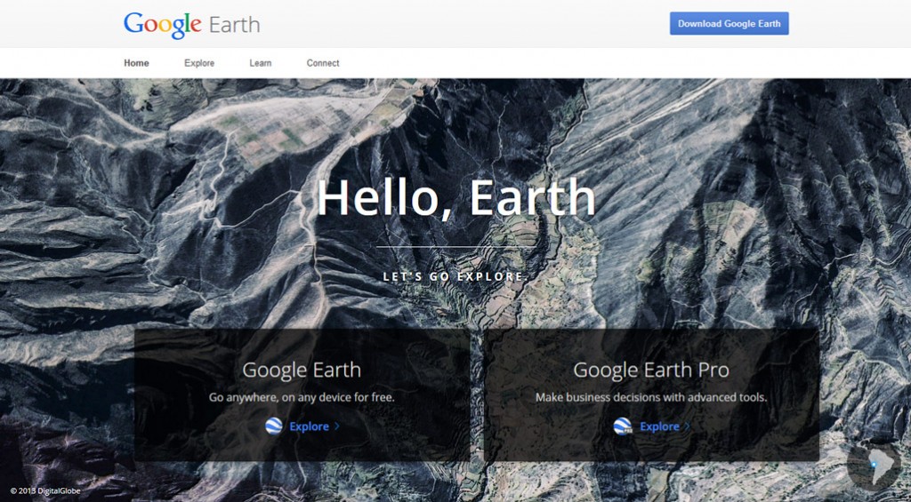911x502 pixels.
Task: Click the Earth wordmark beside Google logo
Action: pyautogui.click(x=234, y=25)
